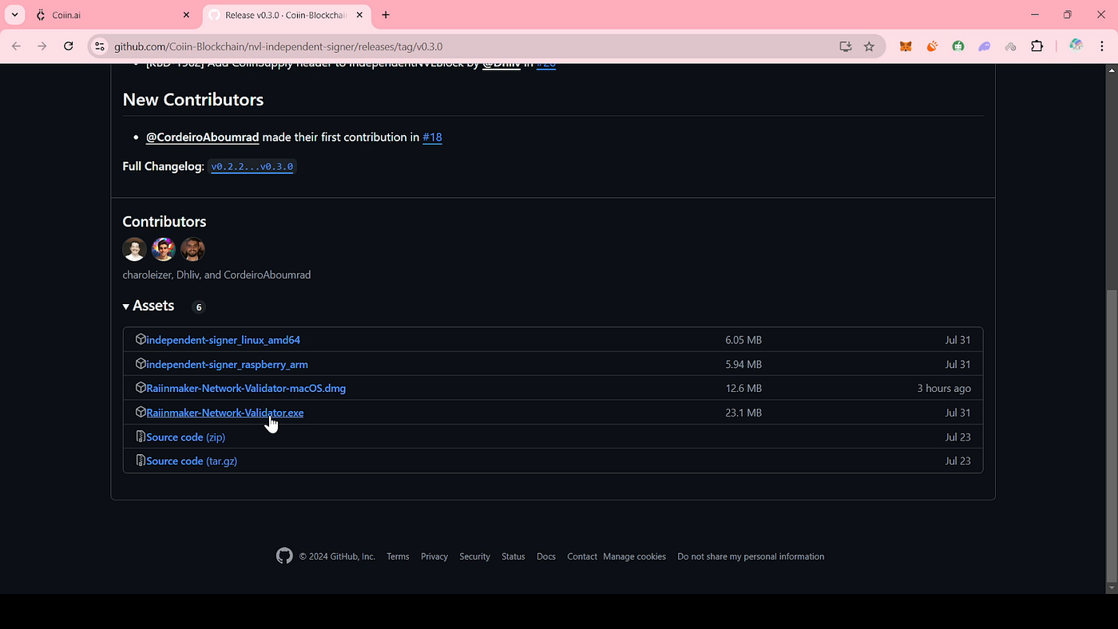Open the Chrome profile avatar
The image size is (1118, 629).
pyautogui.click(x=1076, y=46)
